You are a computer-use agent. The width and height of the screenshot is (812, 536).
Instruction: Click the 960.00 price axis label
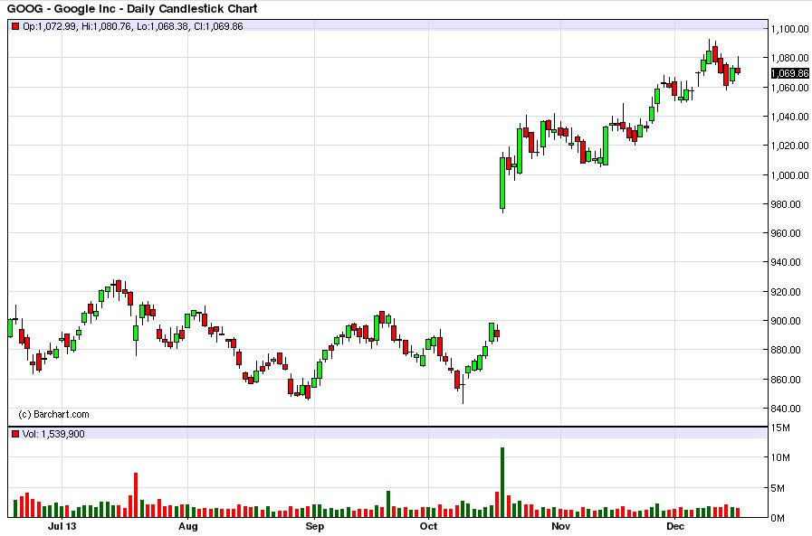(786, 233)
